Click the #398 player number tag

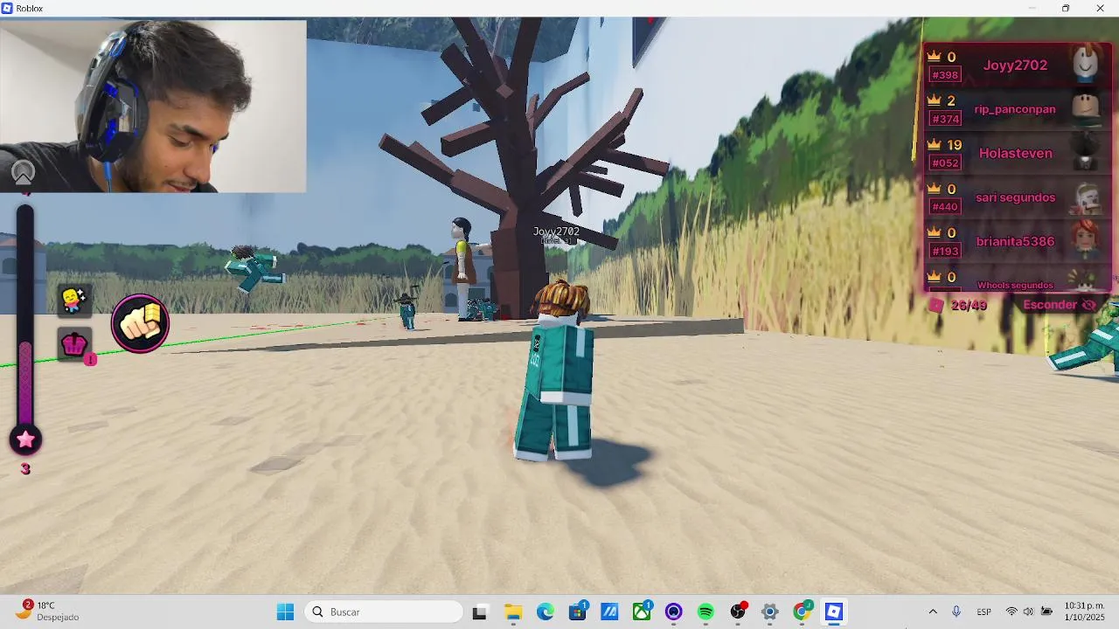pos(945,75)
